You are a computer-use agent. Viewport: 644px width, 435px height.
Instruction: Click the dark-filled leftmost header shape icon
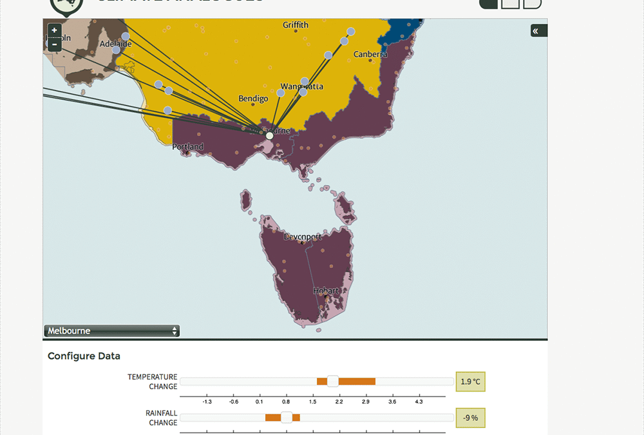[x=489, y=3]
